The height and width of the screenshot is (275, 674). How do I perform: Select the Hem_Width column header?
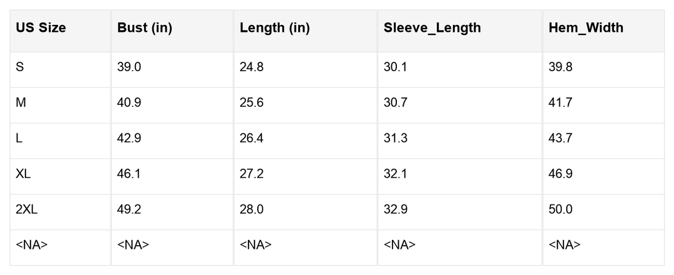(585, 28)
